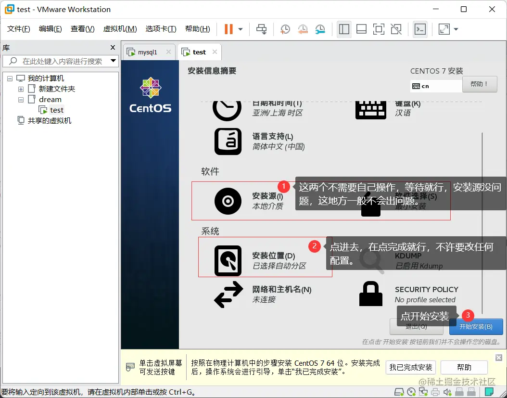Collapse the 我的计算机 tree node
The width and height of the screenshot is (507, 398).
coord(10,78)
